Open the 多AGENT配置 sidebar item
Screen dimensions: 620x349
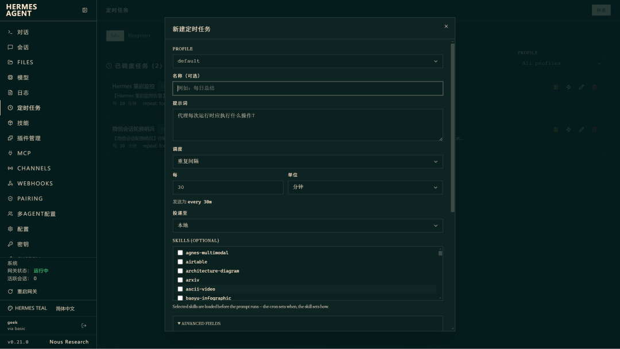[48, 214]
